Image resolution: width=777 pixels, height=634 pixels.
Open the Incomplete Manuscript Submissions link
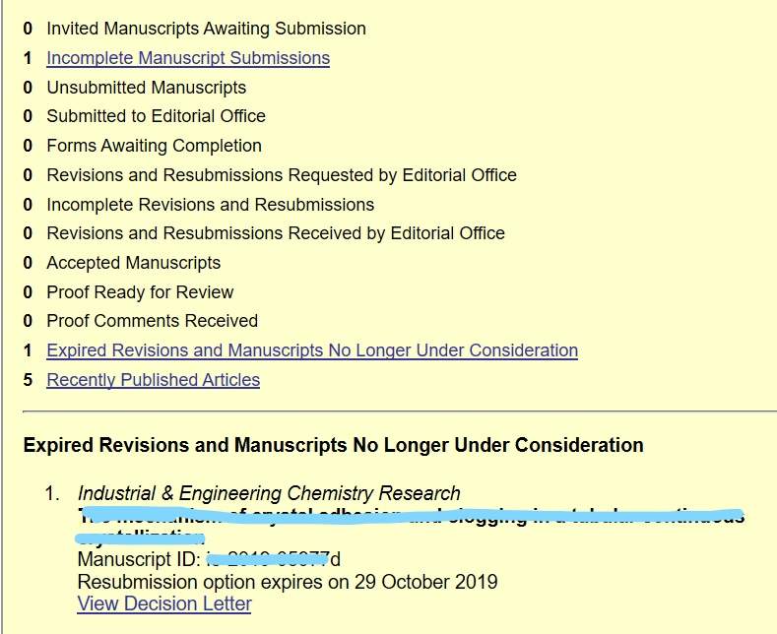coord(188,58)
